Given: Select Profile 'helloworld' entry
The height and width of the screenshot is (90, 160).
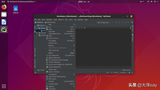Looking at the screenshot, I should 61,62.
